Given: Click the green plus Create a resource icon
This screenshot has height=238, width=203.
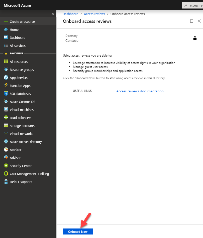Looking at the screenshot, I should pos(6,22).
